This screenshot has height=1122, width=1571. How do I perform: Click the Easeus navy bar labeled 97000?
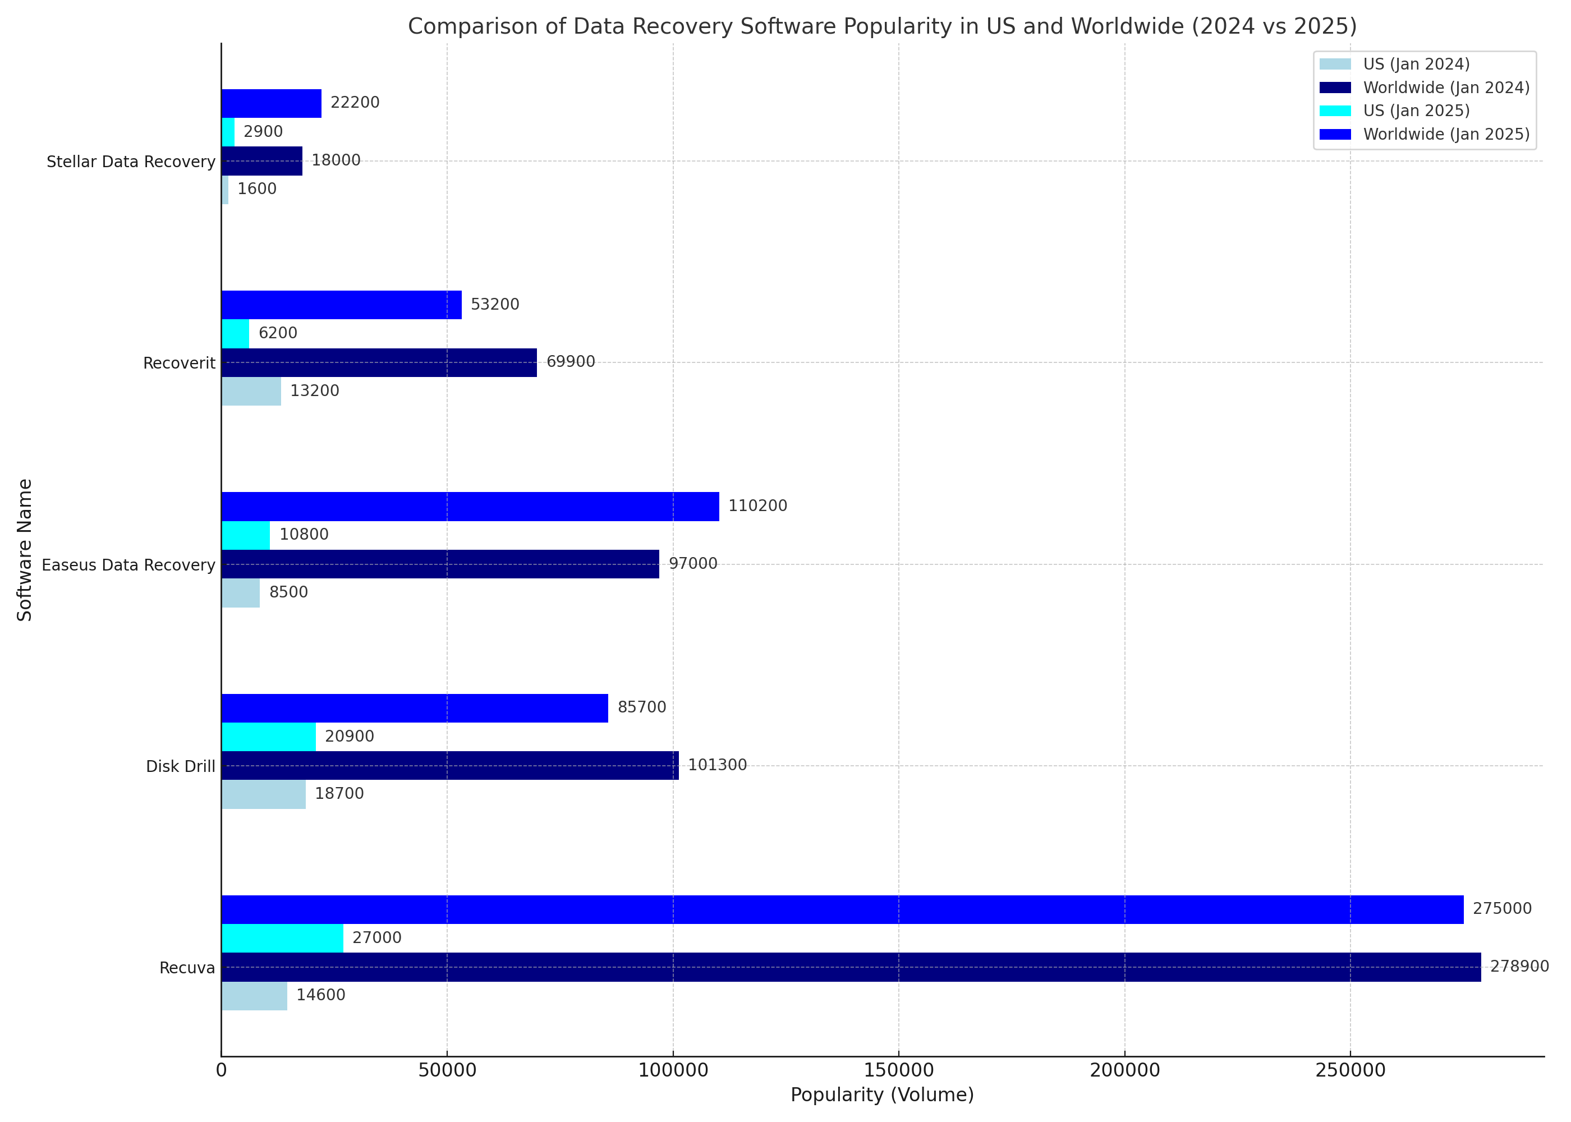tap(441, 564)
